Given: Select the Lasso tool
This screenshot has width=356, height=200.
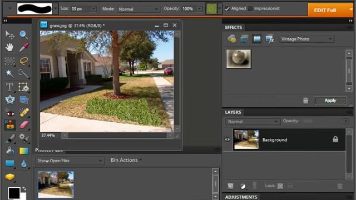Looking at the screenshot, I should [23, 61].
